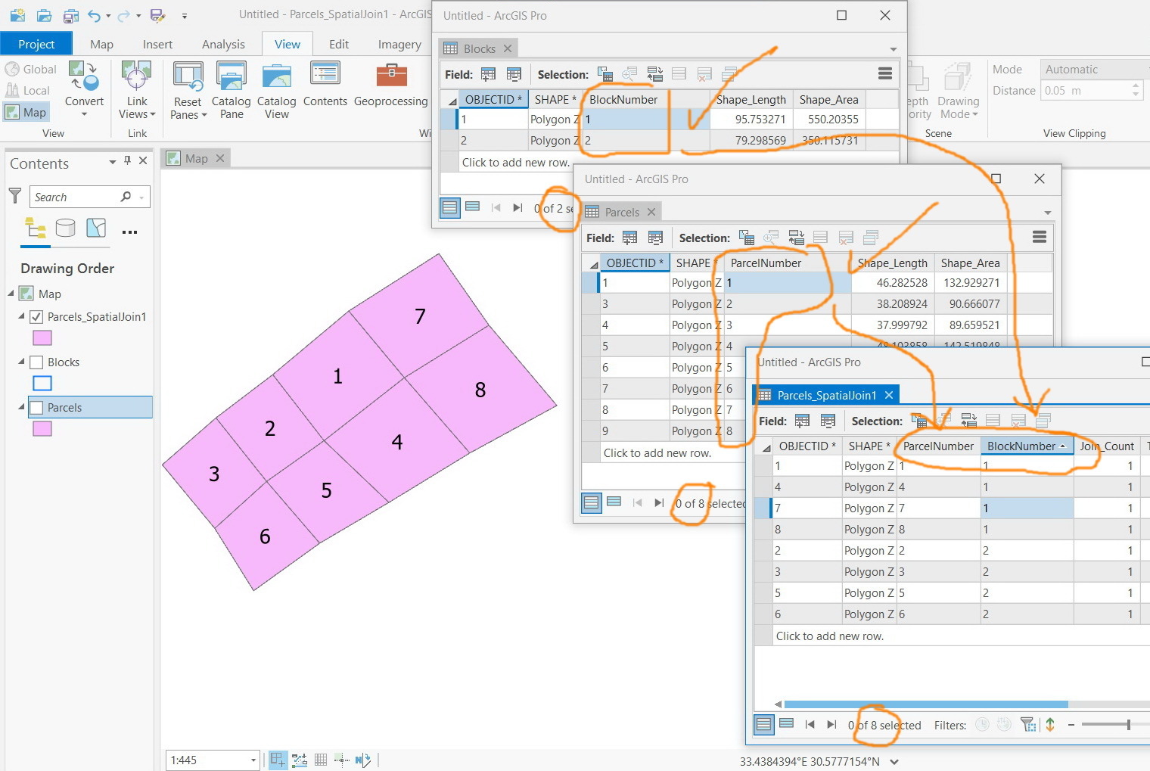Image resolution: width=1150 pixels, height=771 pixels.
Task: Click Add Field icon in Blocks table
Action: tap(489, 74)
